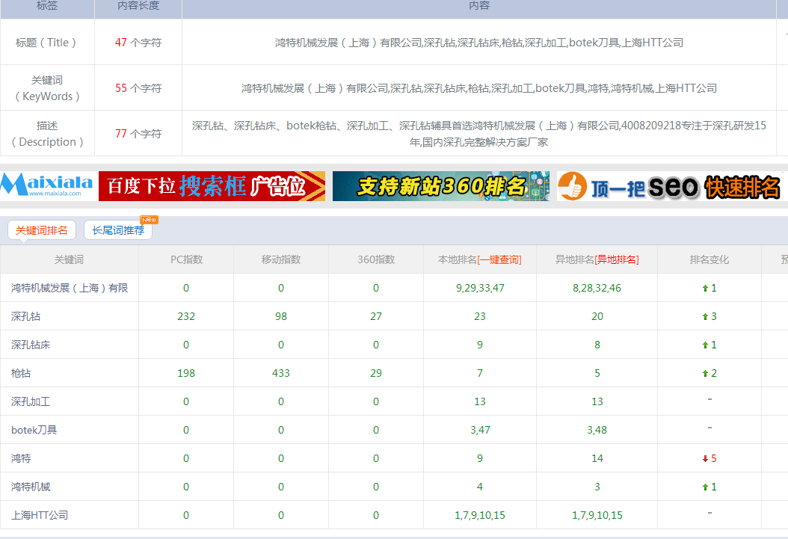Click red down arrow in 鸿特 row

click(x=704, y=459)
